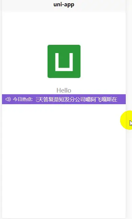
Task: Select the "今日热点:" label
Action: (23, 99)
